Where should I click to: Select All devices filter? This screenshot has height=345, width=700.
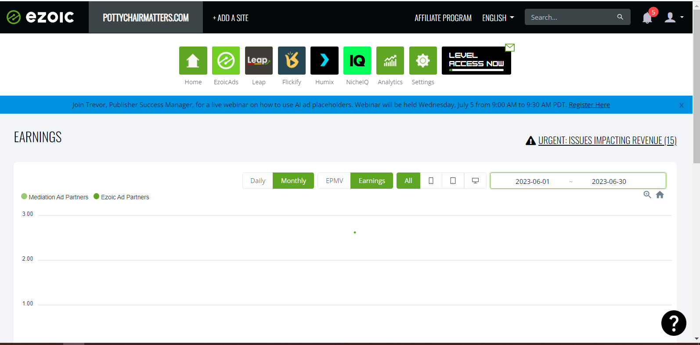(408, 181)
